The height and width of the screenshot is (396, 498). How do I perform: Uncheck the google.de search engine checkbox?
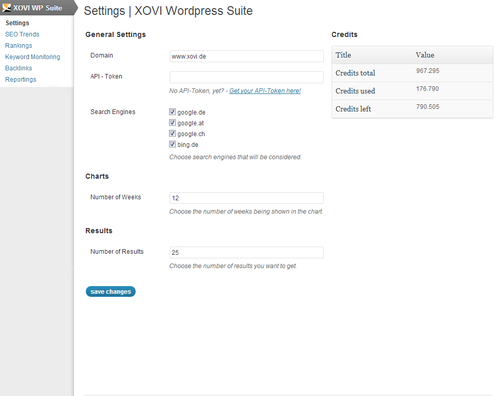[173, 111]
